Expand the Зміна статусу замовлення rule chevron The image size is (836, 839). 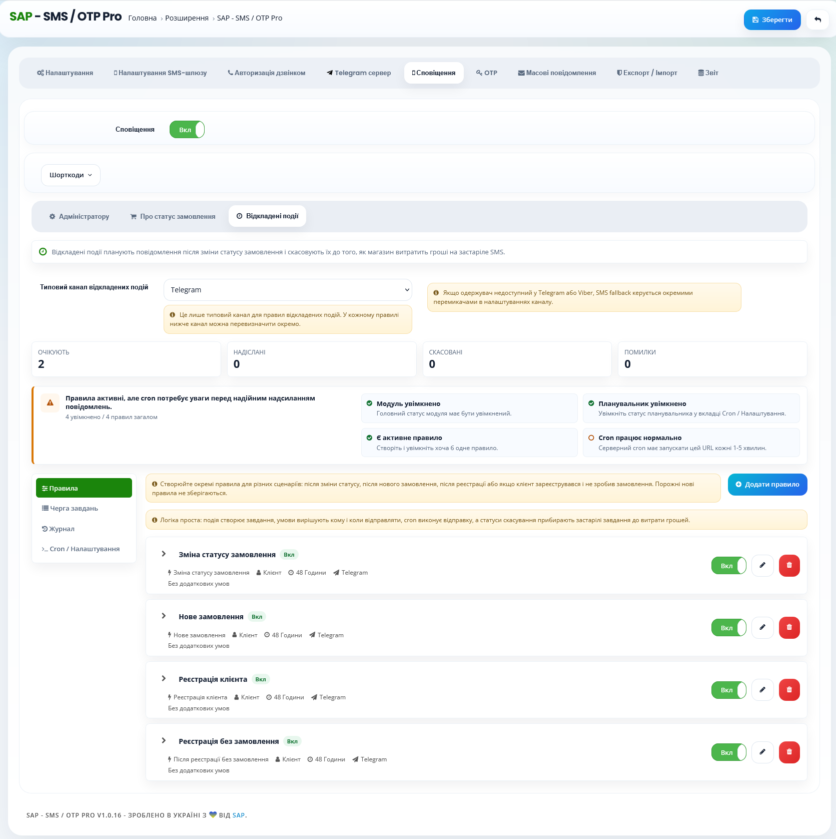164,554
